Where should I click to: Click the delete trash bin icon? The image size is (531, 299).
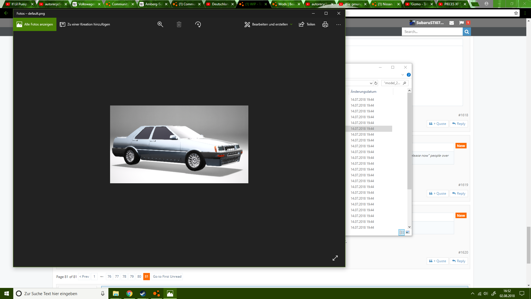(179, 24)
